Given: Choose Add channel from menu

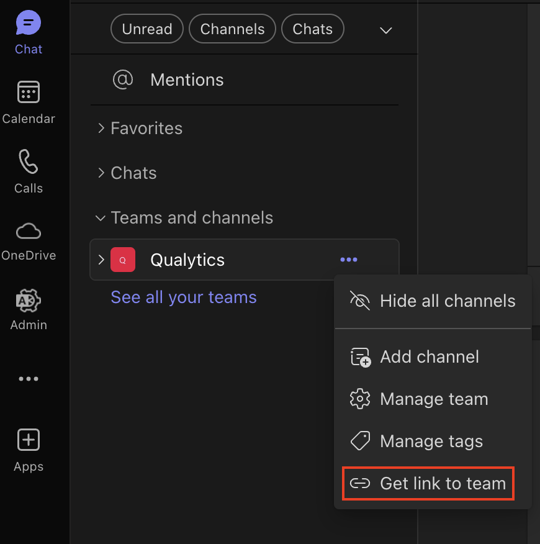Looking at the screenshot, I should click(x=433, y=356).
